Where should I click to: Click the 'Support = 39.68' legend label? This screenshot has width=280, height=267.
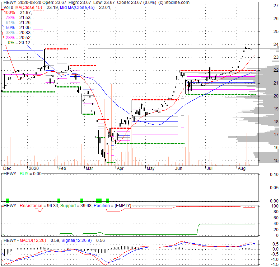76,206
